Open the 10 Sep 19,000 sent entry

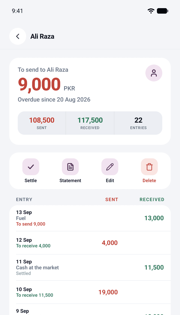pyautogui.click(x=90, y=292)
